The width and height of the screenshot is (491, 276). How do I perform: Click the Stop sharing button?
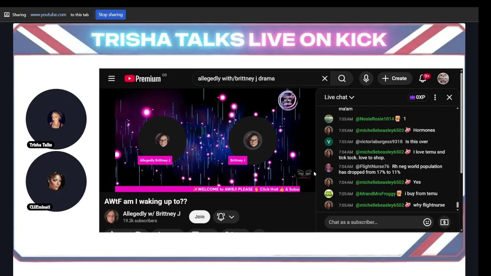110,15
